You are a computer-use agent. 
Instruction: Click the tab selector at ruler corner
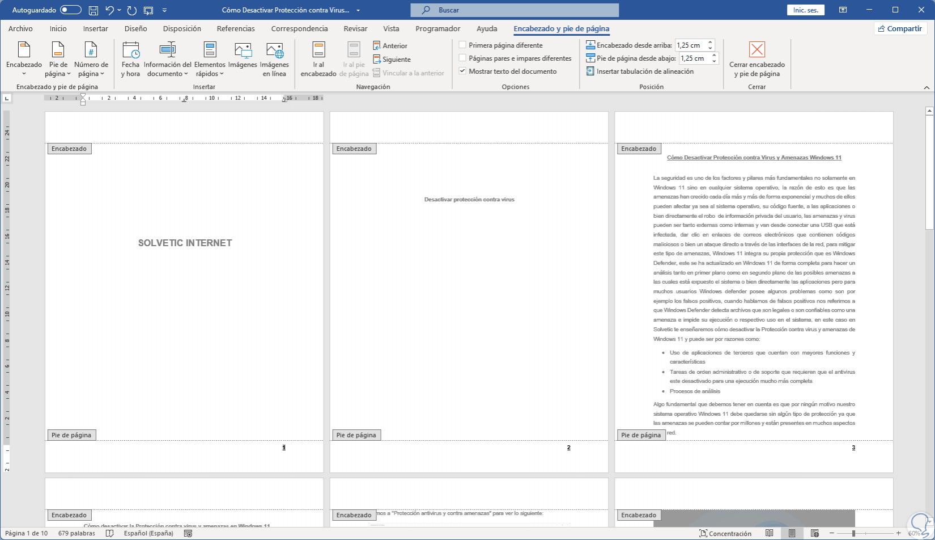click(7, 98)
